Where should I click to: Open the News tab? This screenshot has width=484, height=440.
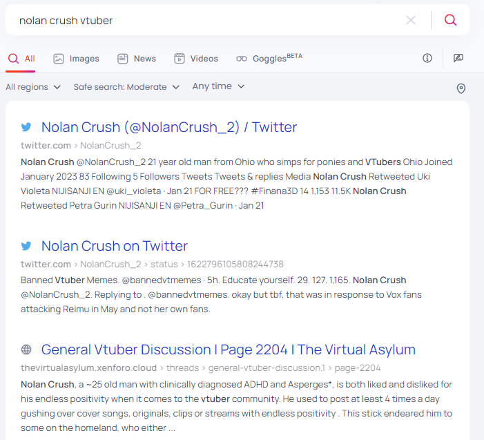point(137,59)
